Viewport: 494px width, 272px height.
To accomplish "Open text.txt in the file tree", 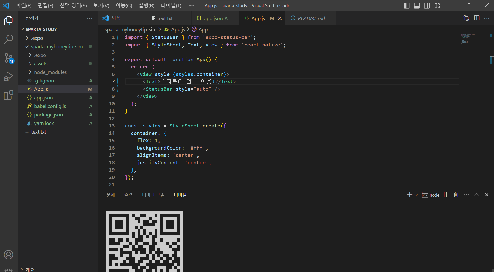I will [x=58, y=132].
